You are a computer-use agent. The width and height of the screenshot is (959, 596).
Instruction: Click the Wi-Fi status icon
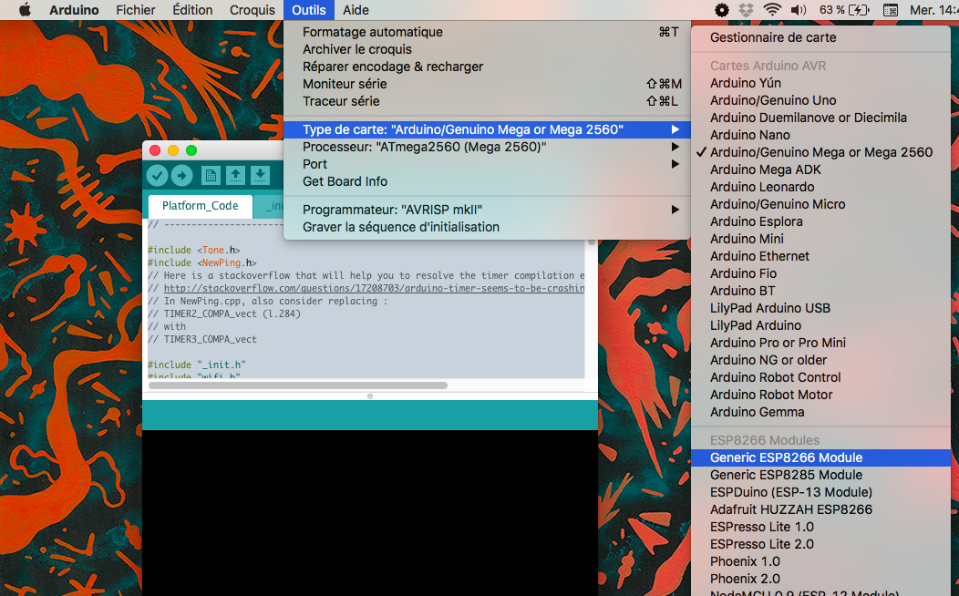(x=772, y=10)
